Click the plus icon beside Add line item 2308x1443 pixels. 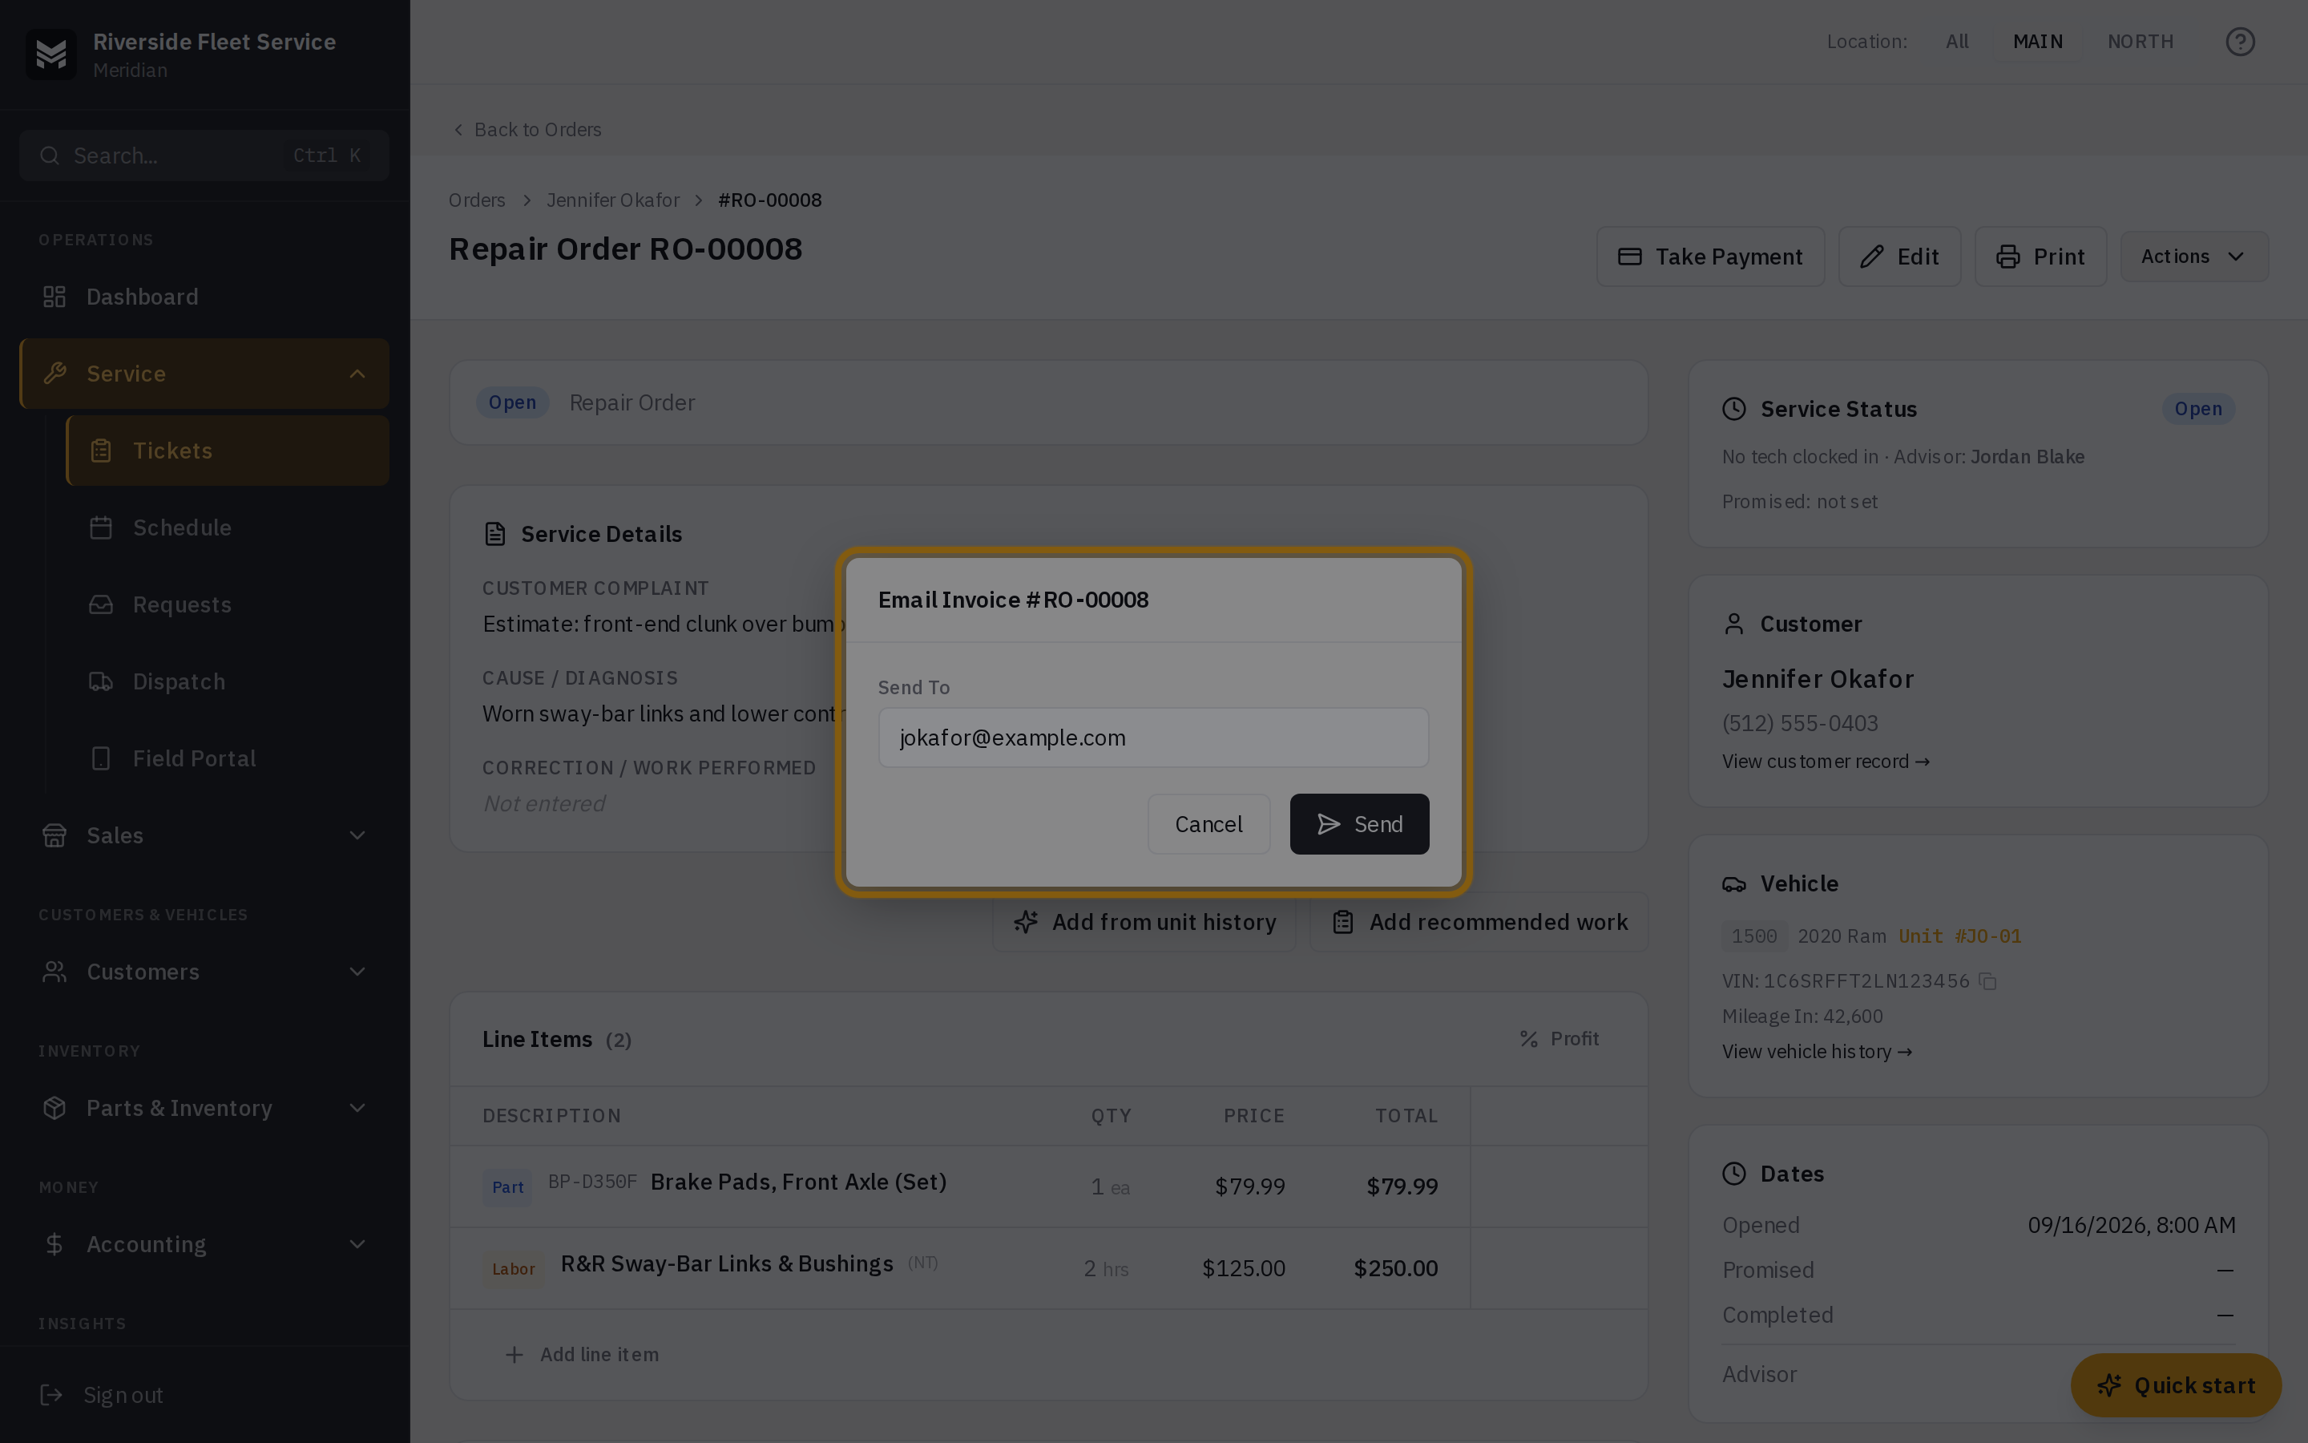514,1355
